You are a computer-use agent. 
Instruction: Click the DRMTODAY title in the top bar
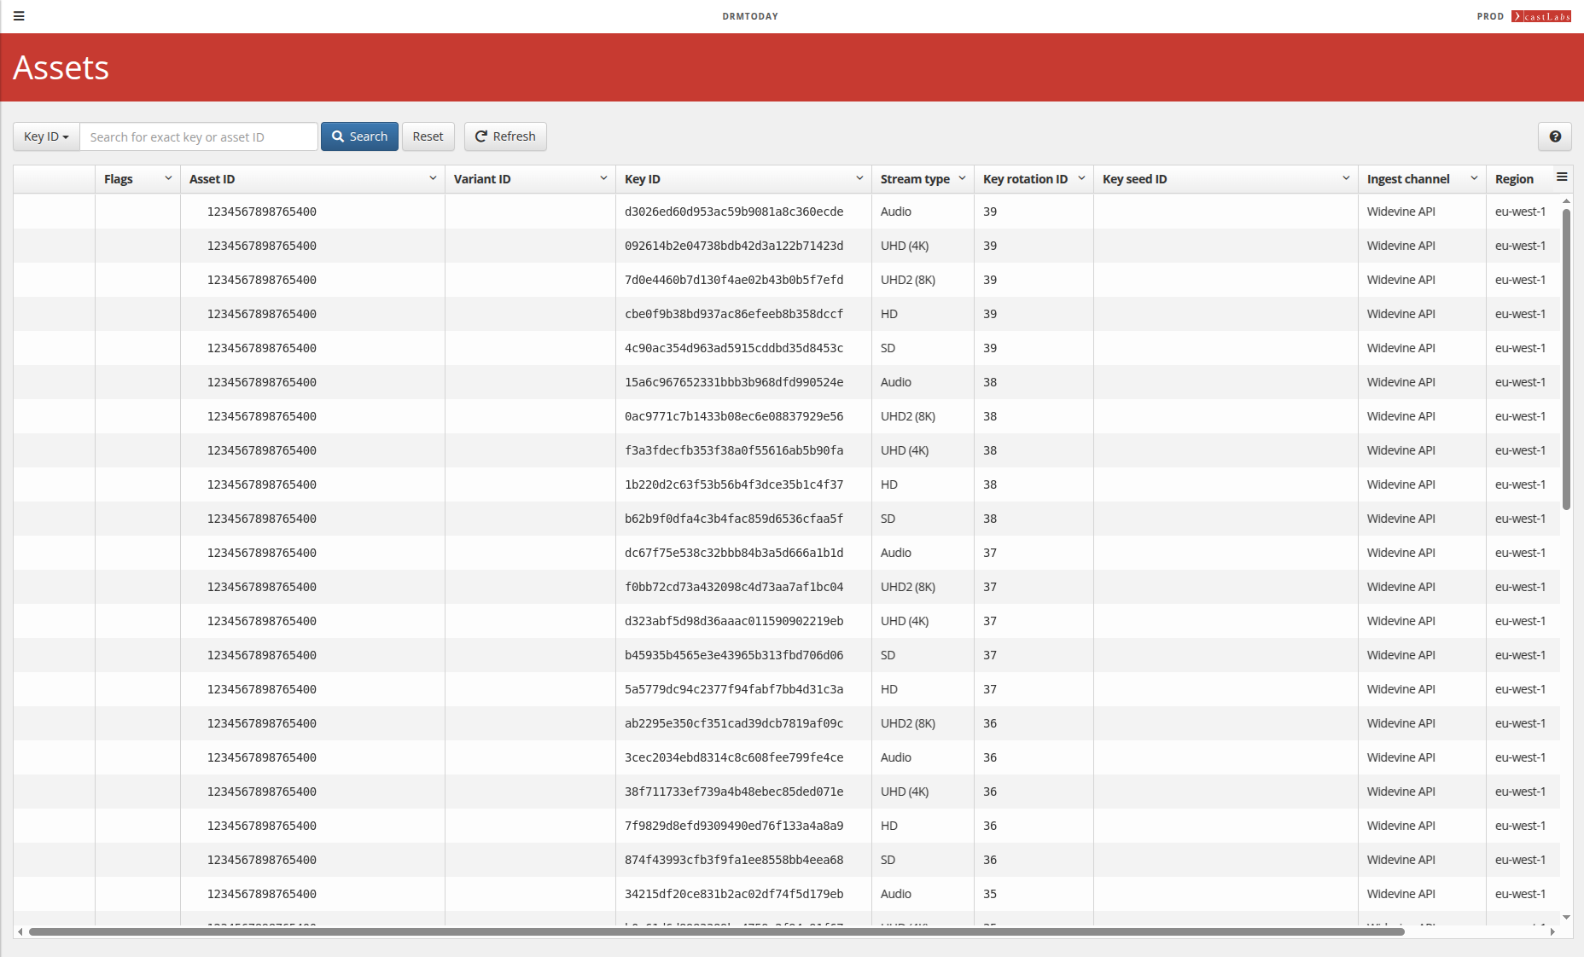[x=749, y=16]
